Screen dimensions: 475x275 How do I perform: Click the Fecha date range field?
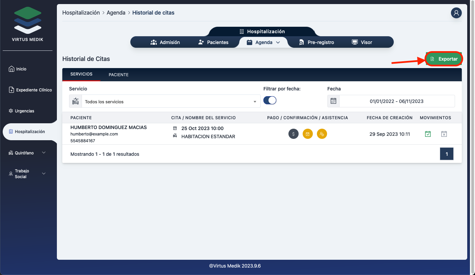pyautogui.click(x=396, y=101)
